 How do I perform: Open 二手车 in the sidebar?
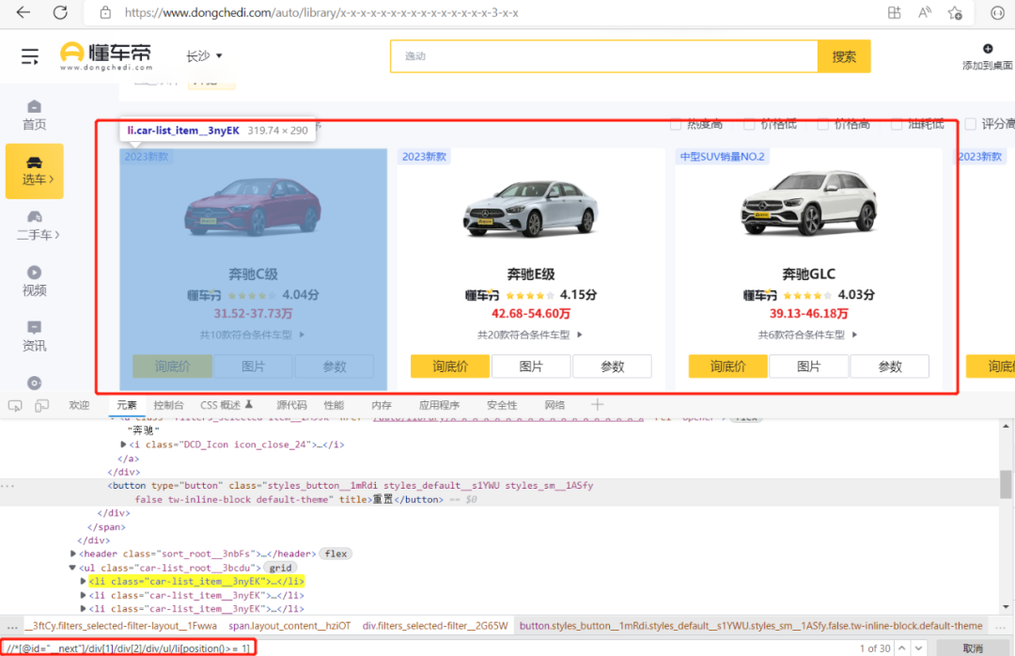37,226
